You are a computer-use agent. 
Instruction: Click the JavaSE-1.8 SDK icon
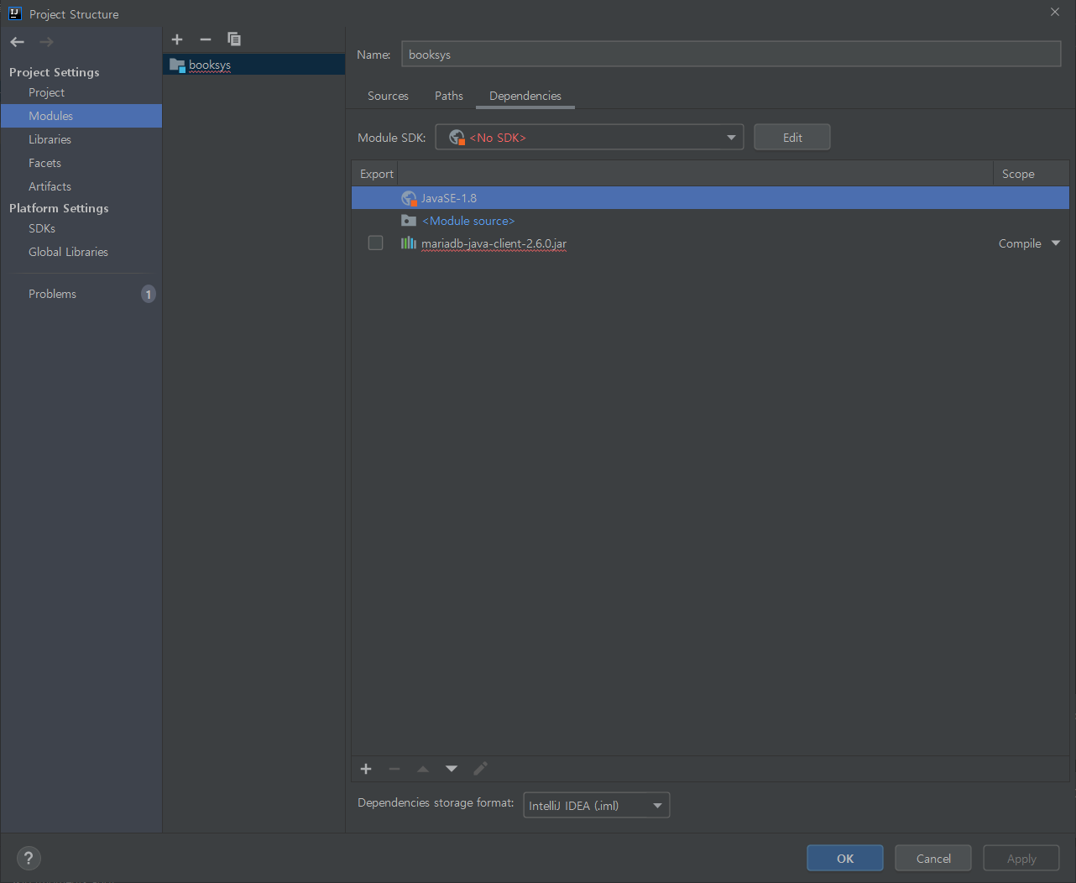pos(409,198)
